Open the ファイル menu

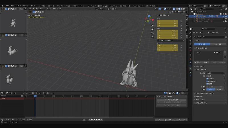coord(7,6)
